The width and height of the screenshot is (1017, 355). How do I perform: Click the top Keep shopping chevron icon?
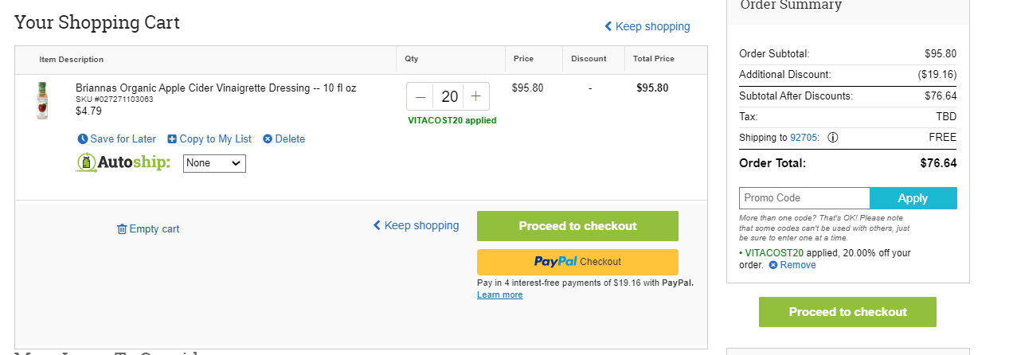click(x=608, y=26)
